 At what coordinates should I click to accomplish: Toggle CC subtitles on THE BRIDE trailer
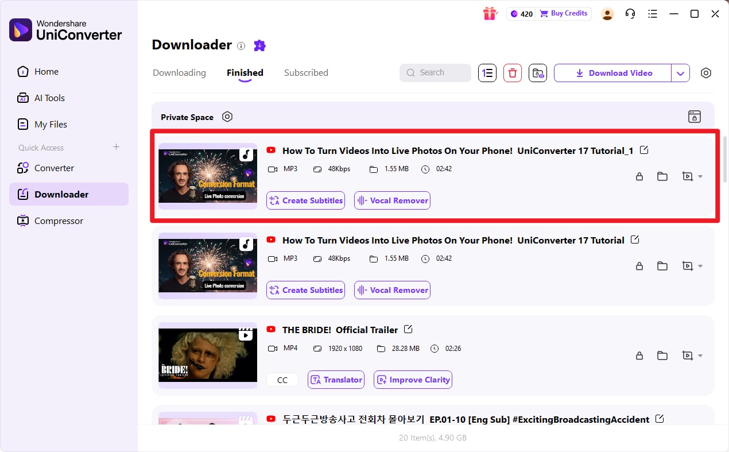point(282,379)
